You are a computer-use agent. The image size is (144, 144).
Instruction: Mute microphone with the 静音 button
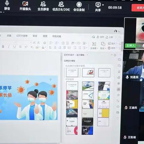point(7,5)
